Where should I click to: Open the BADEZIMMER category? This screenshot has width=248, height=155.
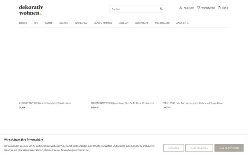142,23
